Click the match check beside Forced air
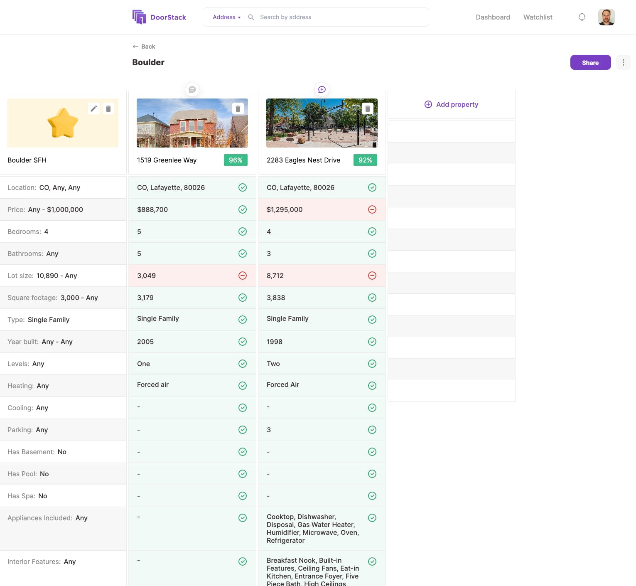 (x=243, y=386)
